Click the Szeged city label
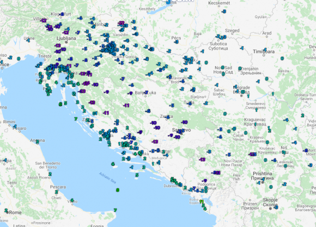The height and width of the screenshot is (227, 316). pos(232,31)
